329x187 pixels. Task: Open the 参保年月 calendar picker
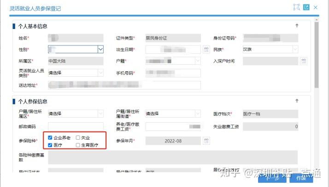pyautogui.click(x=206, y=141)
